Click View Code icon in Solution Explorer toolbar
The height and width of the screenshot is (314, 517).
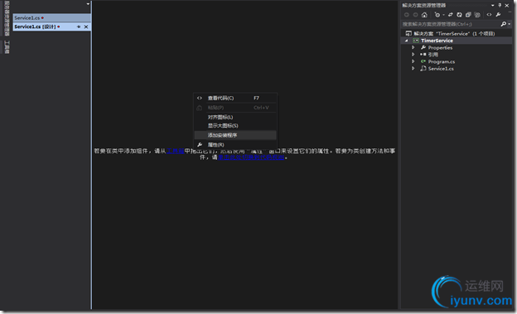coord(489,15)
